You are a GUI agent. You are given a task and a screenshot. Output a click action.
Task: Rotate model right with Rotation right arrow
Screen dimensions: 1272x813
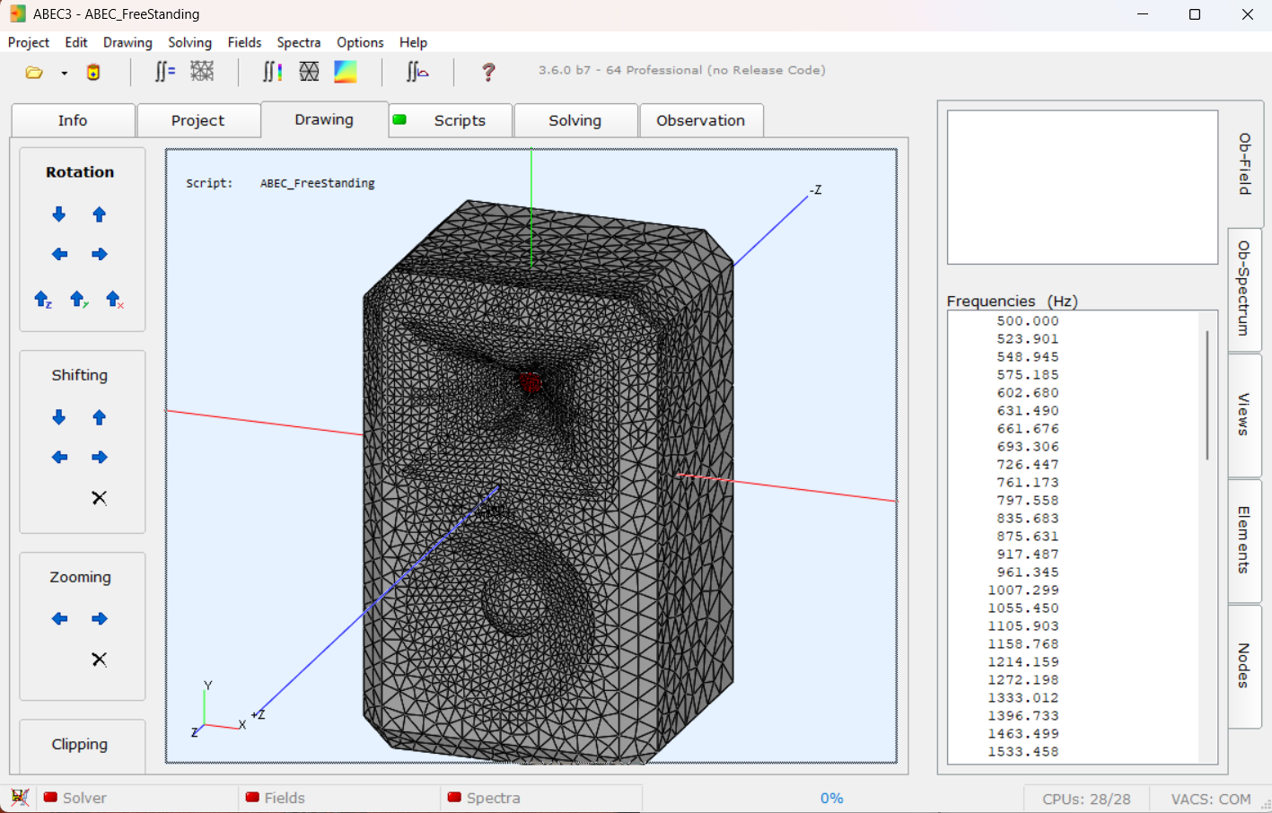tap(100, 255)
